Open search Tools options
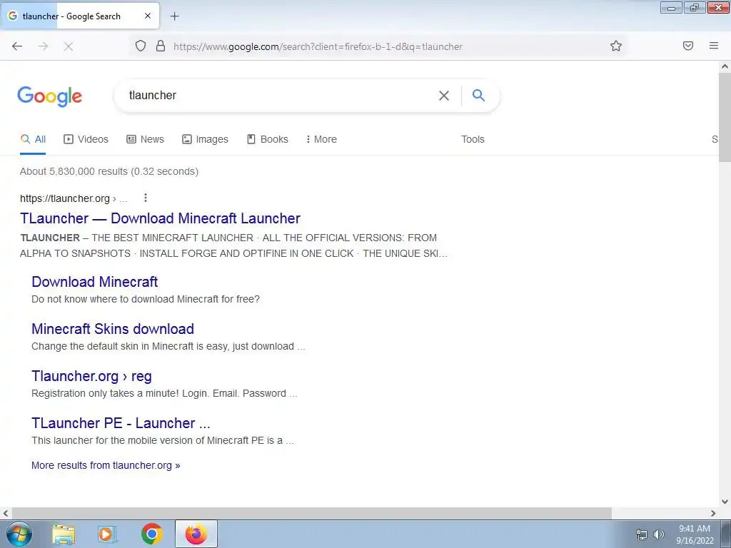The height and width of the screenshot is (548, 731). point(473,139)
